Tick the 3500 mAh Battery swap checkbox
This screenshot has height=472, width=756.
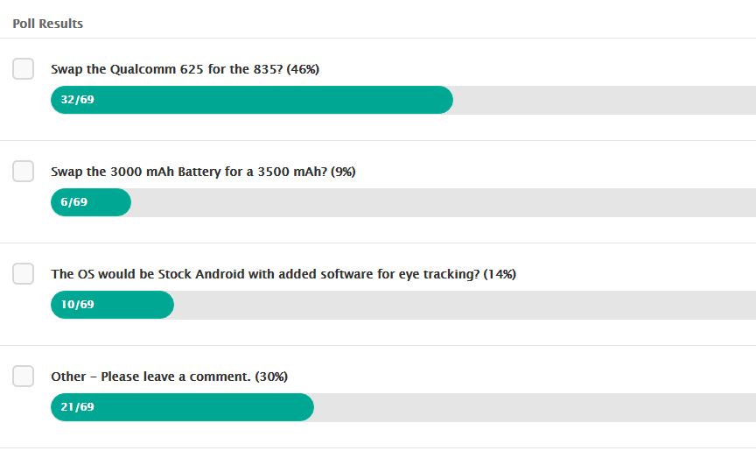[x=23, y=172]
